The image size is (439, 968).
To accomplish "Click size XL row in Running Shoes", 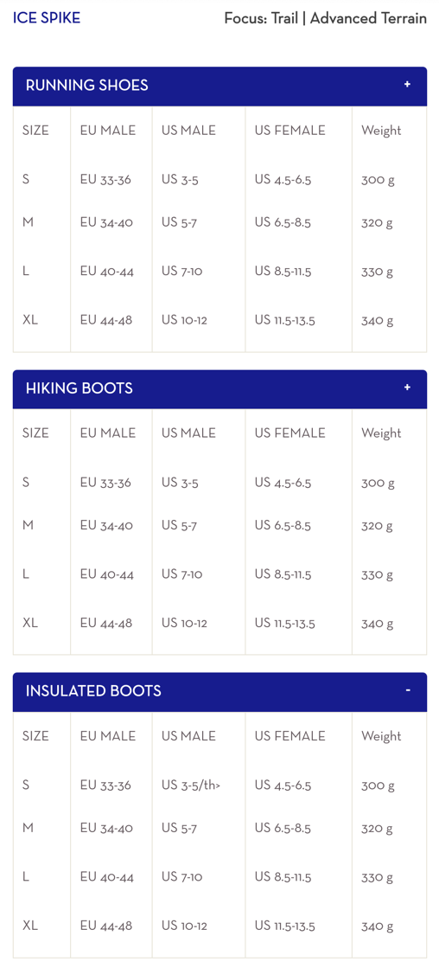I will pos(219,320).
